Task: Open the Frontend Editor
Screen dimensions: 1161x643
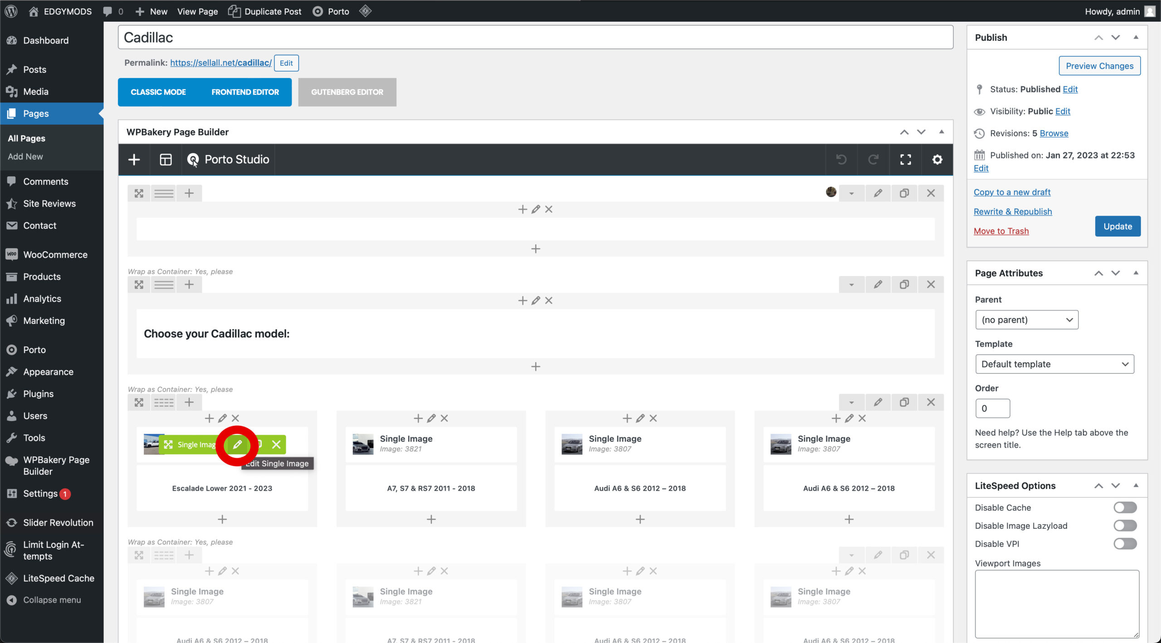Action: coord(245,92)
